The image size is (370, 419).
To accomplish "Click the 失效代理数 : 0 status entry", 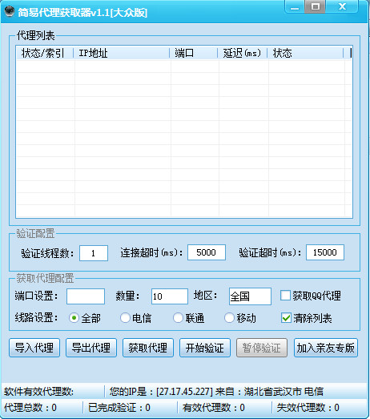I will 308,408.
